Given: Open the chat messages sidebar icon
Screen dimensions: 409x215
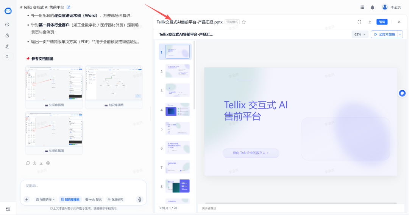Looking at the screenshot, I should tap(7, 25).
